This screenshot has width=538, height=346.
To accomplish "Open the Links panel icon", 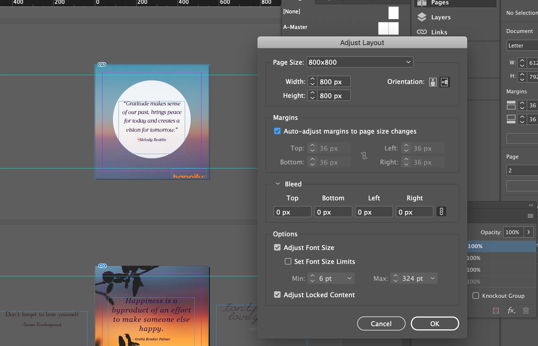I will 422,32.
